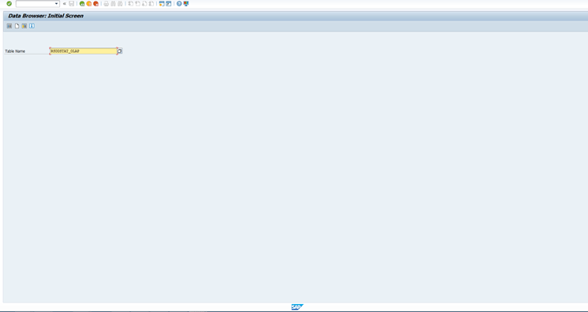Click the green Enter checkmark icon
The width and height of the screenshot is (588, 312).
tap(9, 3)
